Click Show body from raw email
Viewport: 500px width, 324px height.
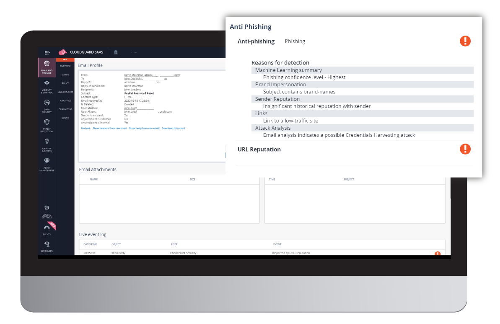click(x=144, y=128)
